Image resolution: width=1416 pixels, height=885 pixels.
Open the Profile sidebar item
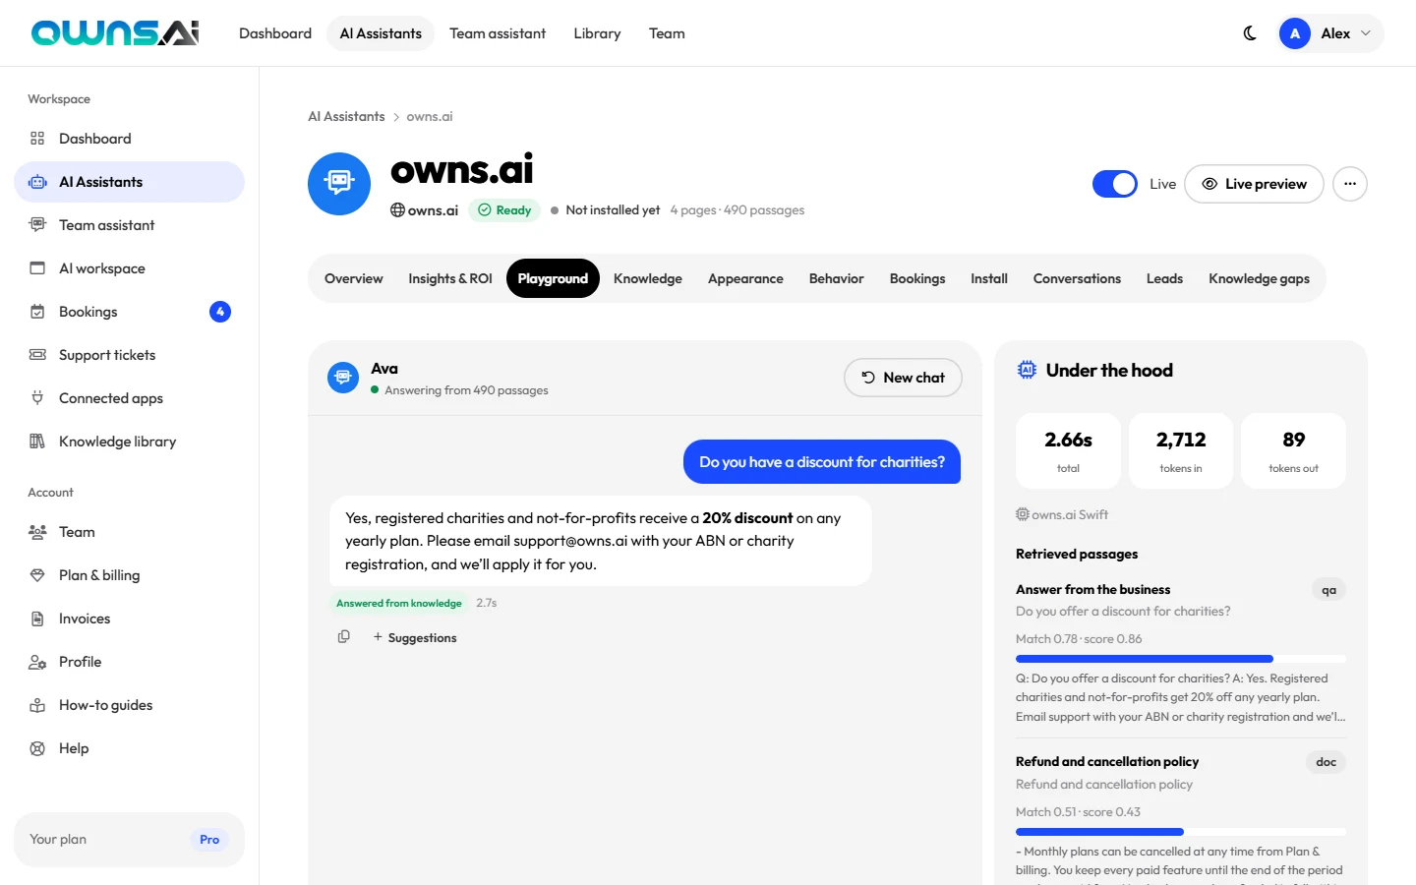coord(129,662)
